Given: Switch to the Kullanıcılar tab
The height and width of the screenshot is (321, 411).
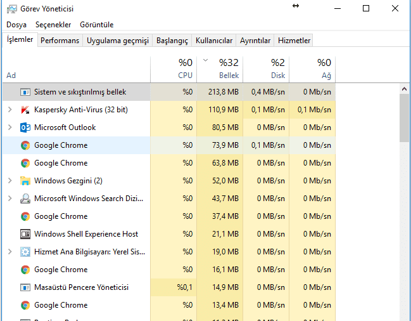Looking at the screenshot, I should tap(214, 41).
